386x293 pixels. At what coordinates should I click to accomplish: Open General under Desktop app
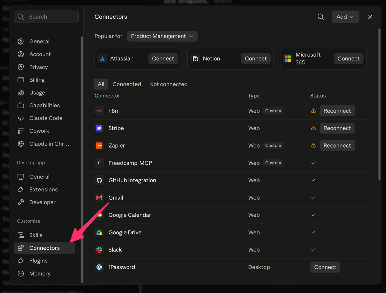[44, 177]
